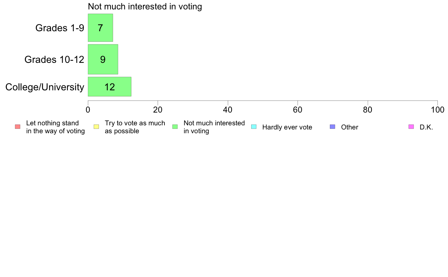Image resolution: width=448 pixels, height=277 pixels.
Task: Click the green 'Not much interested' legend swatch
Action: [x=175, y=127]
